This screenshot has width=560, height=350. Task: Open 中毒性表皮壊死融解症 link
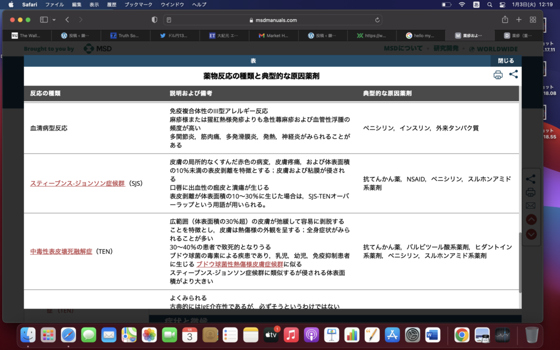tap(61, 252)
